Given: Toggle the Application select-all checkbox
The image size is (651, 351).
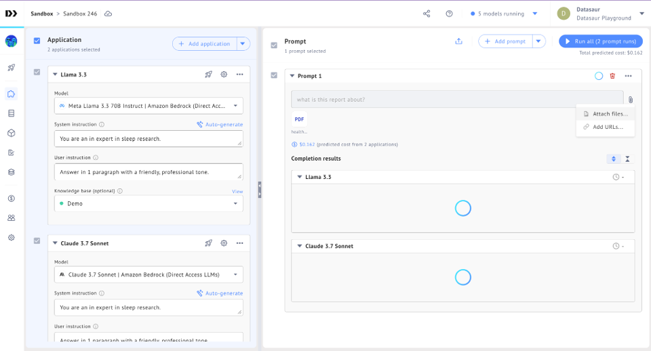Looking at the screenshot, I should (x=37, y=41).
